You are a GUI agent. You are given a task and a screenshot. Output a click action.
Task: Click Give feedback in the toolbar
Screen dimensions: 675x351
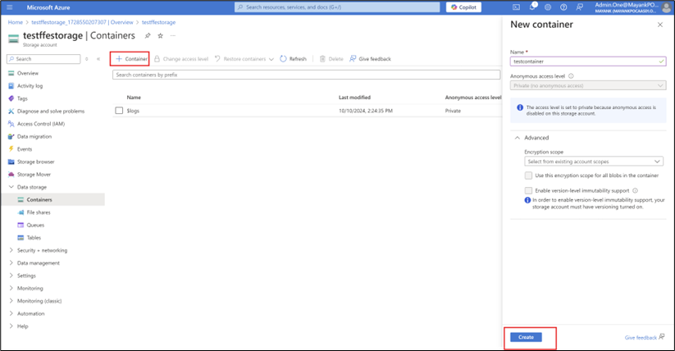pos(370,59)
